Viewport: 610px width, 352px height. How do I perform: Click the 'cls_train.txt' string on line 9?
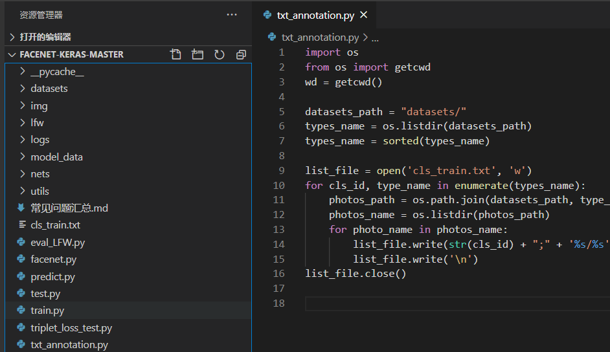pyautogui.click(x=451, y=171)
